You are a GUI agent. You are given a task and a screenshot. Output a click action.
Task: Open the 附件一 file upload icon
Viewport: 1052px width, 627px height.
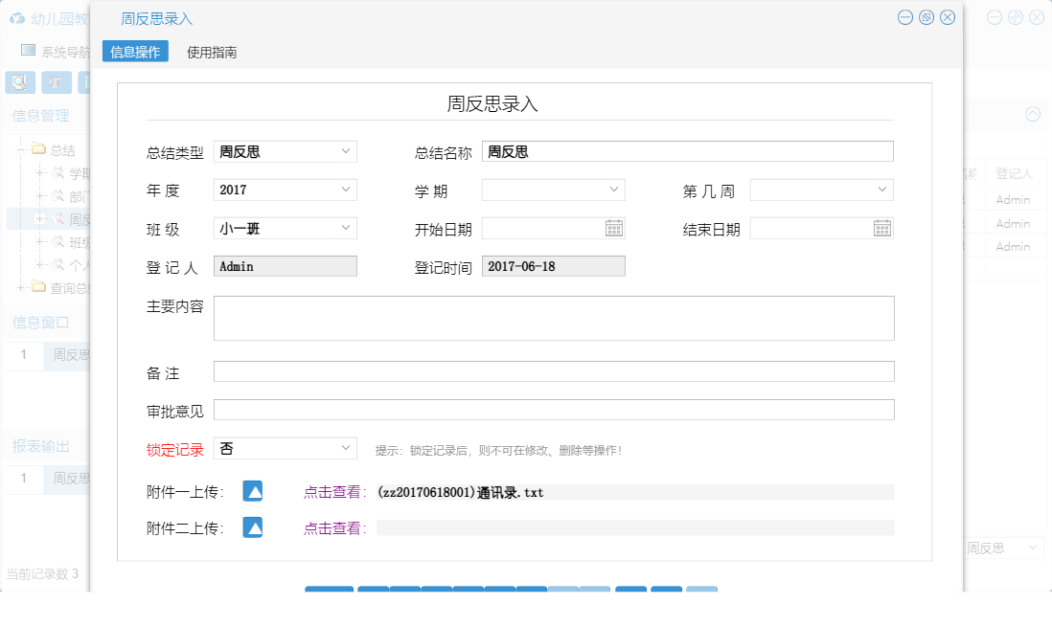point(252,491)
